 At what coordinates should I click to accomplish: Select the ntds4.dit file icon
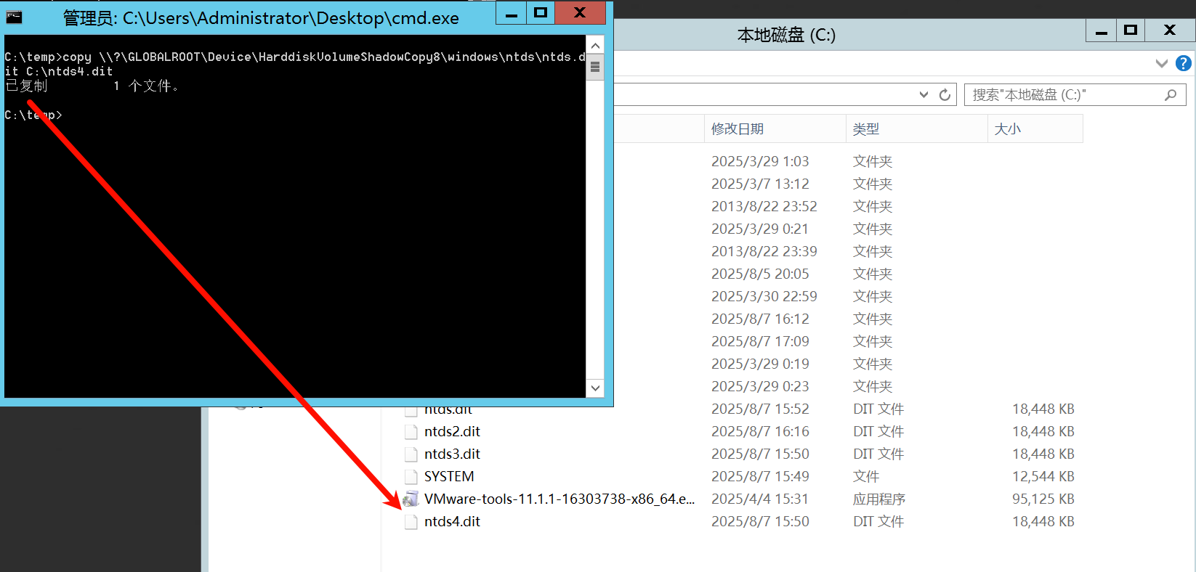pos(411,522)
